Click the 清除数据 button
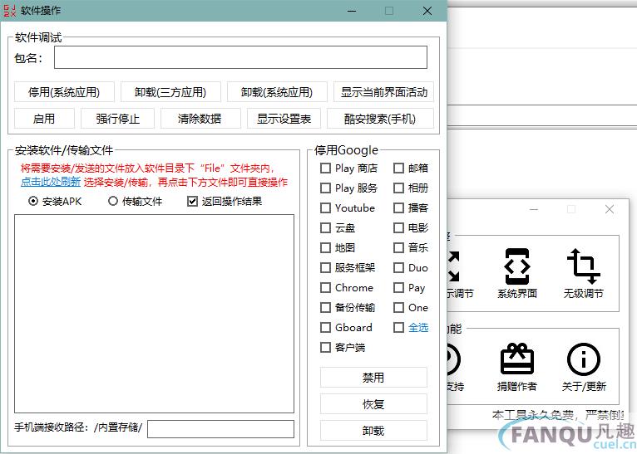 coord(200,119)
